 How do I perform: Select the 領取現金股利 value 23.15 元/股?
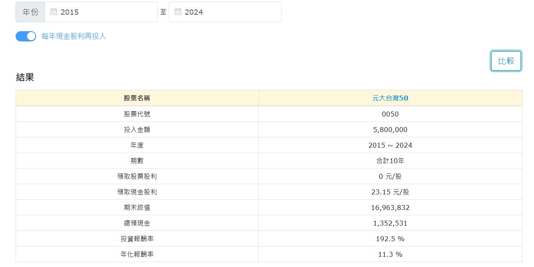tap(390, 192)
